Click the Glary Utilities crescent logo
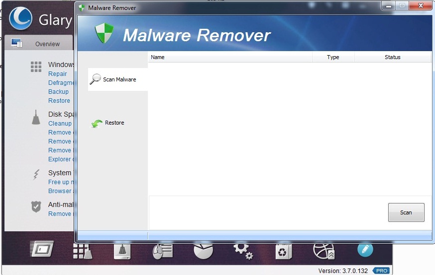Screen dimensions: 435x275 click(20, 18)
